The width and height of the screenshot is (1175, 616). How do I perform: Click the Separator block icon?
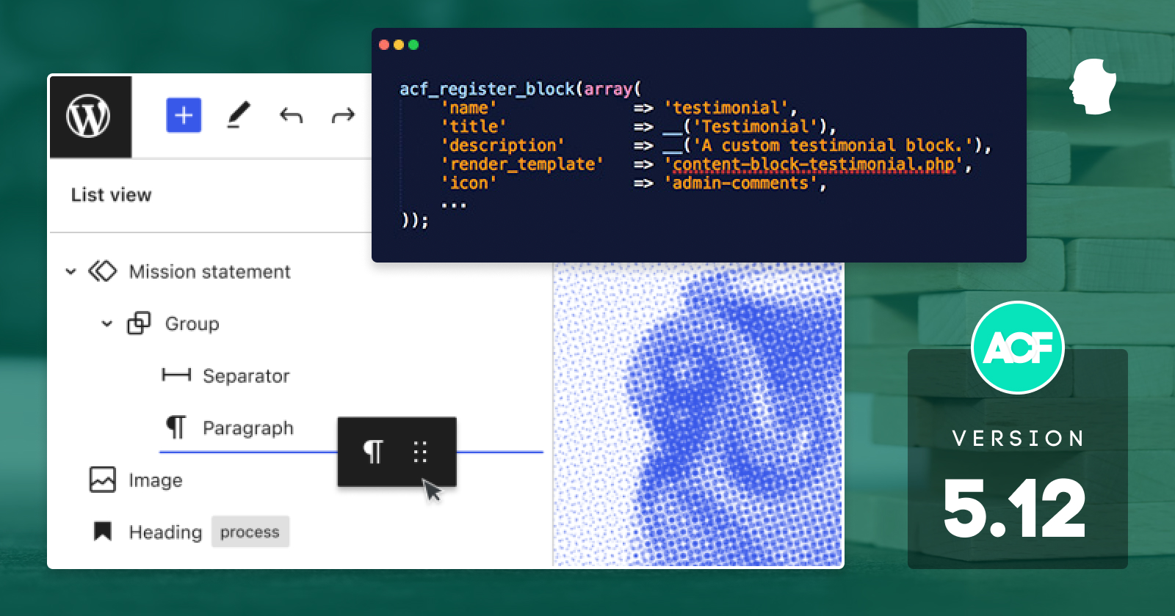coord(176,375)
